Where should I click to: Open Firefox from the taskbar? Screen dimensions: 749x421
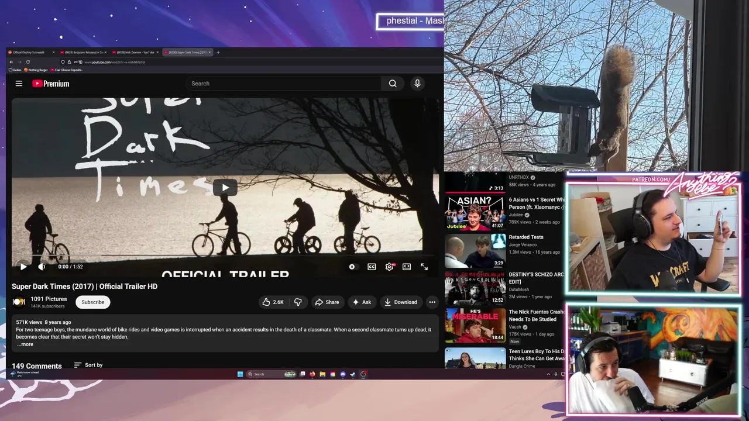312,374
